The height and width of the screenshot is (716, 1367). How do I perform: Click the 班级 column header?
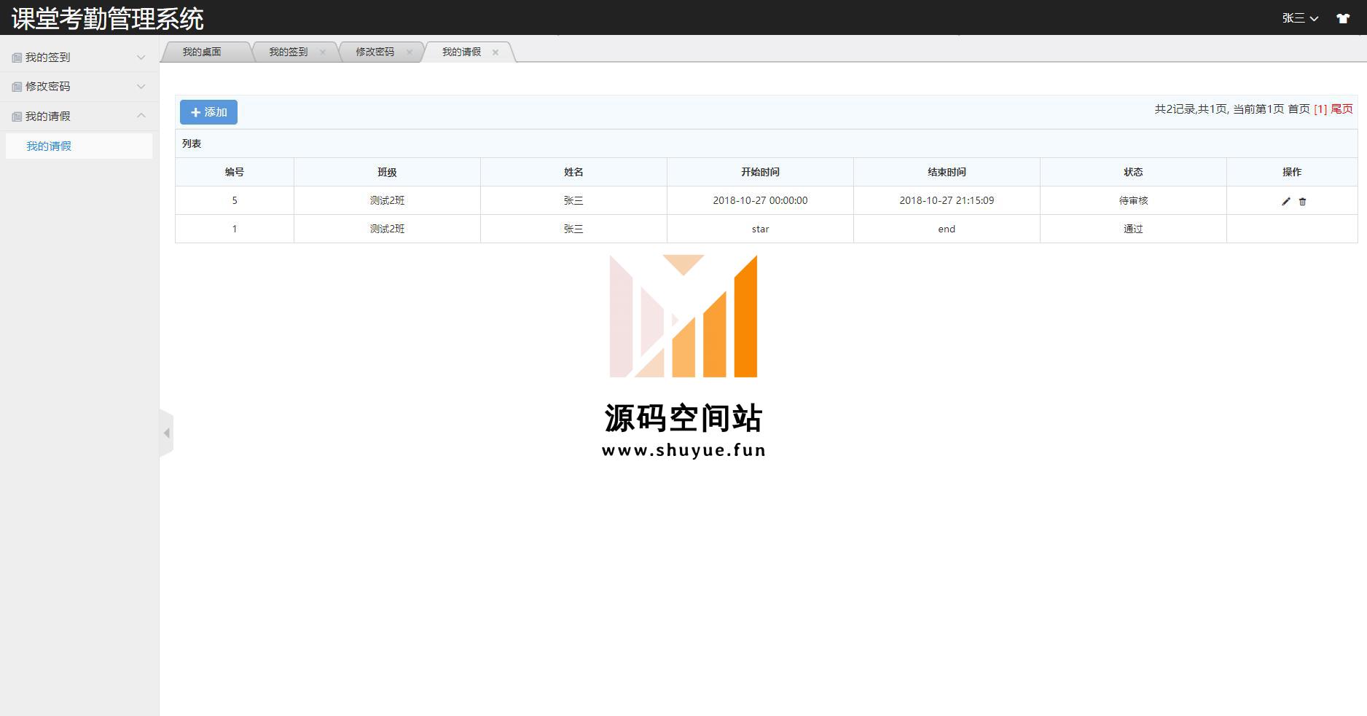pos(387,172)
